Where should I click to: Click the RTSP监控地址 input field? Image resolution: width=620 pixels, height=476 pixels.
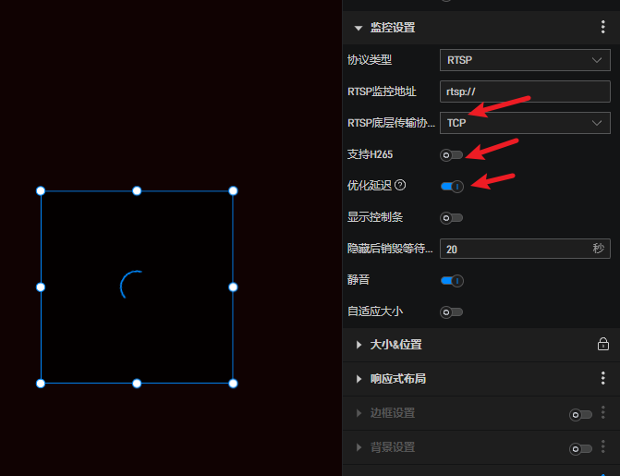(524, 92)
